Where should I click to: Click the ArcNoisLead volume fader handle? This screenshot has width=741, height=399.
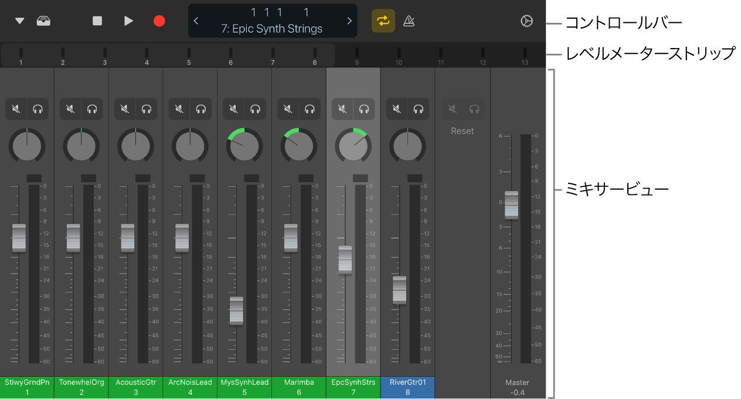(x=182, y=238)
